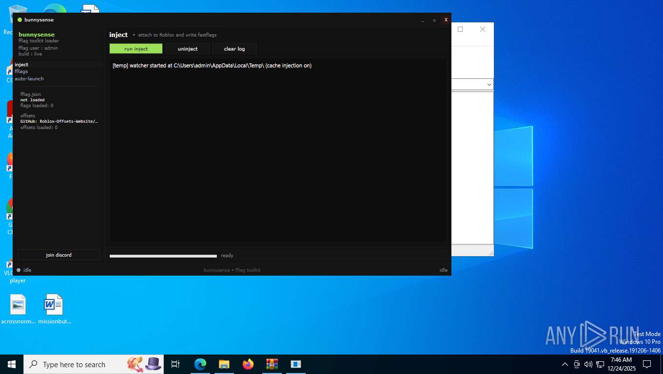Click the temp watcher log line
The image size is (663, 374).
(x=212, y=65)
